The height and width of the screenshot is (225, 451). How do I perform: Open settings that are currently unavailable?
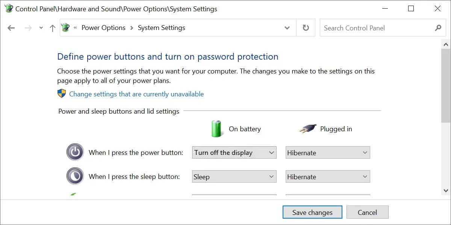click(136, 94)
